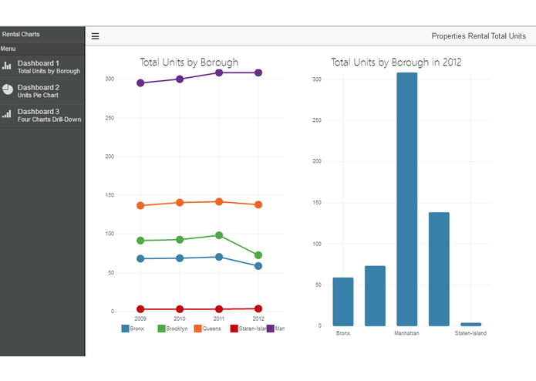
Task: Click the Properties Rental Total Units header
Action: [479, 36]
